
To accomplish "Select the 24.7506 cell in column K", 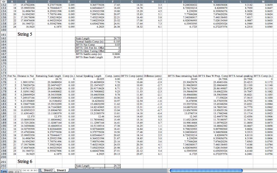I will (213, 79).
